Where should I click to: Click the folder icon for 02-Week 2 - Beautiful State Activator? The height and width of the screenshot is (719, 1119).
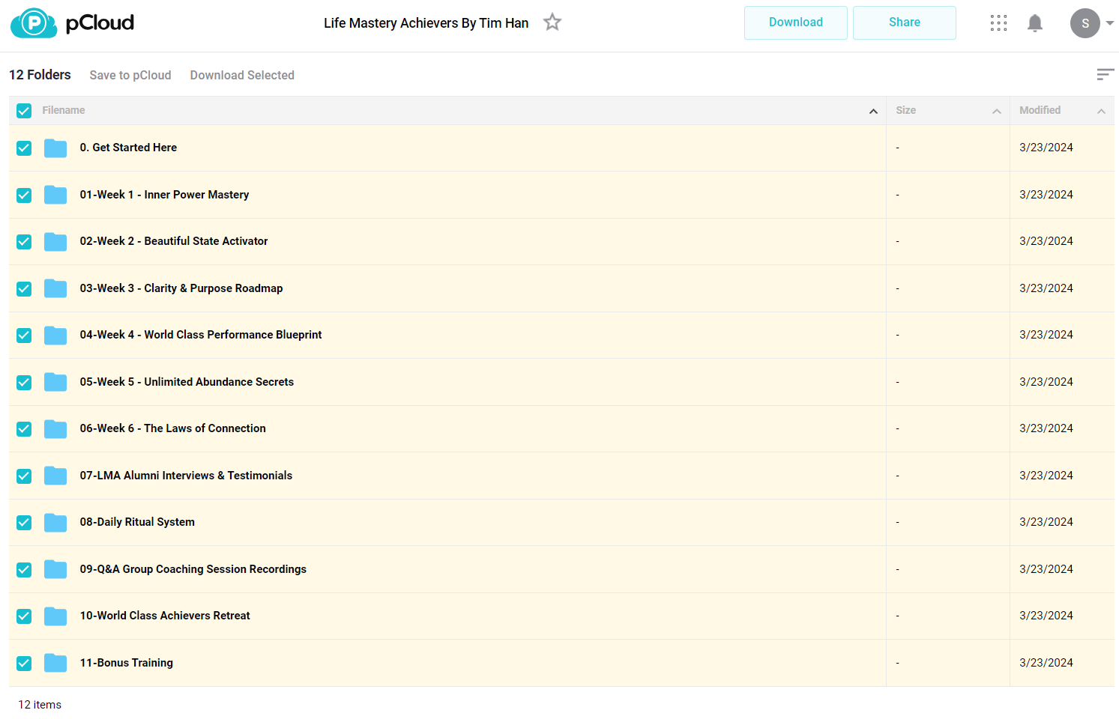pyautogui.click(x=55, y=242)
